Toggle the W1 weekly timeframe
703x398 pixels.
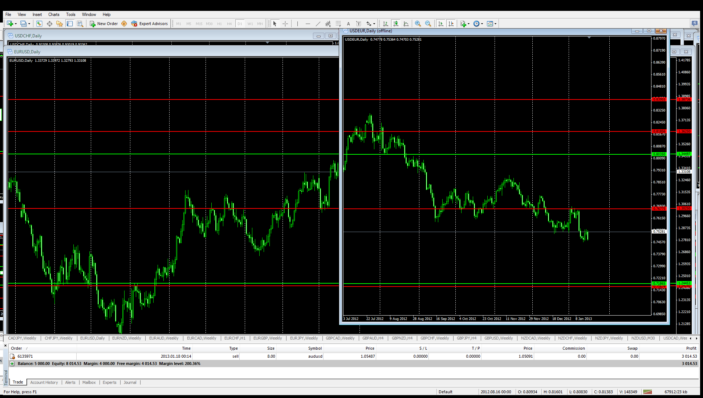[x=250, y=24]
